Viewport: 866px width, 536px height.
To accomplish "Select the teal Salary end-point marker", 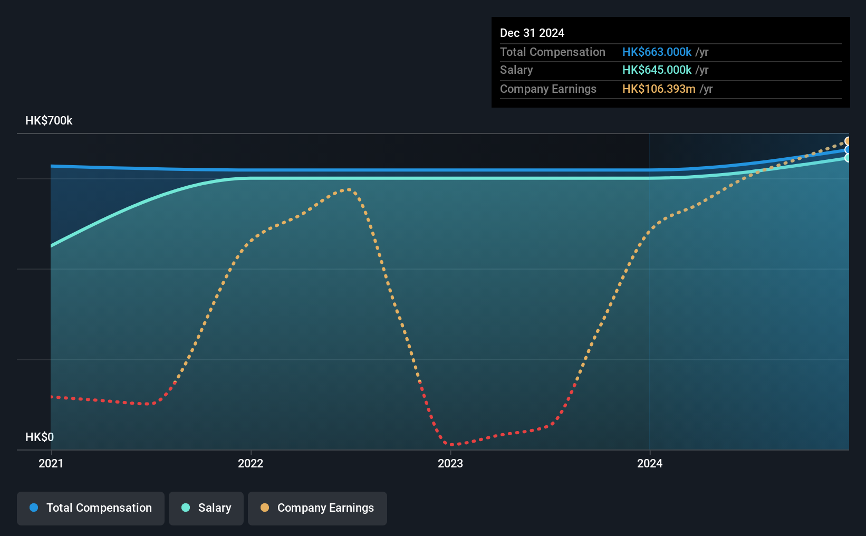I will pos(848,158).
